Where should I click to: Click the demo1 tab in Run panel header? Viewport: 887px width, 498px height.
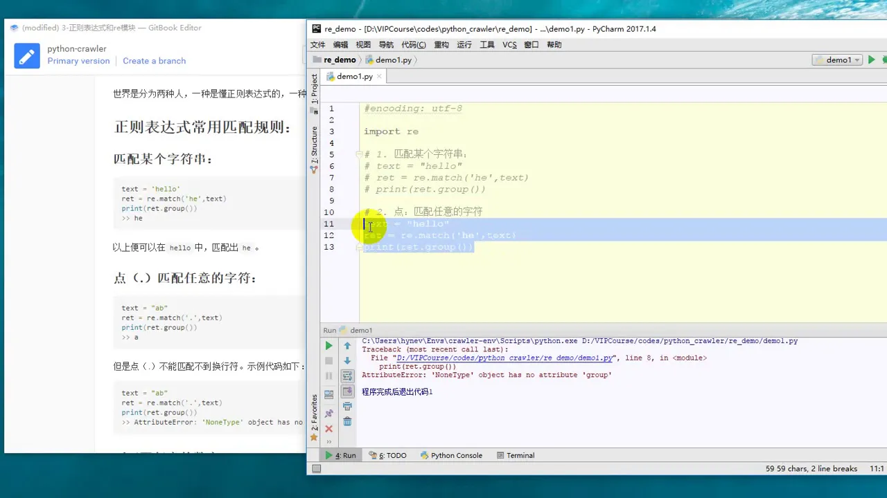click(x=355, y=331)
